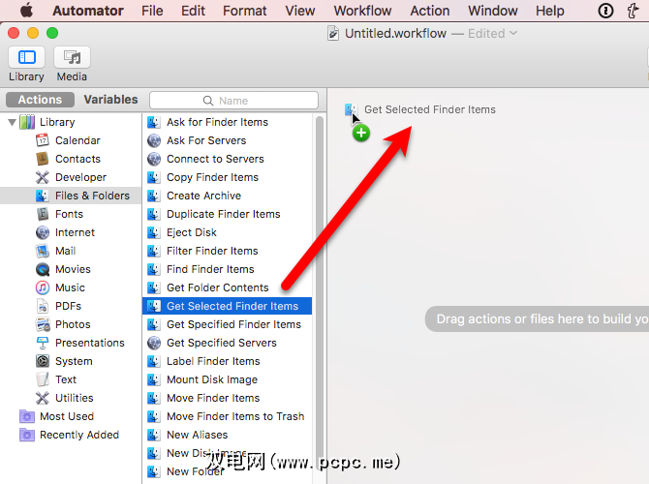
Task: Select the Mail category icon
Action: 43,251
